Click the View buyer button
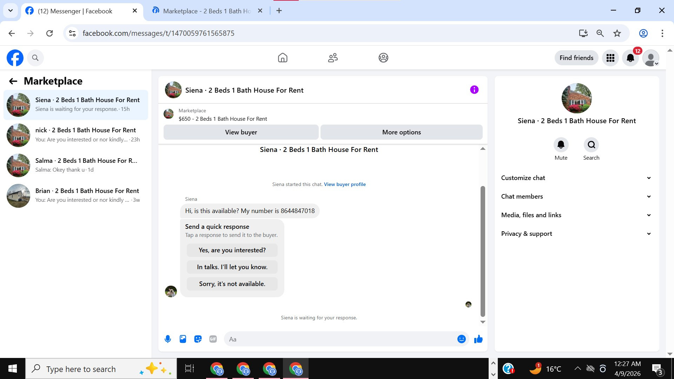 241,132
